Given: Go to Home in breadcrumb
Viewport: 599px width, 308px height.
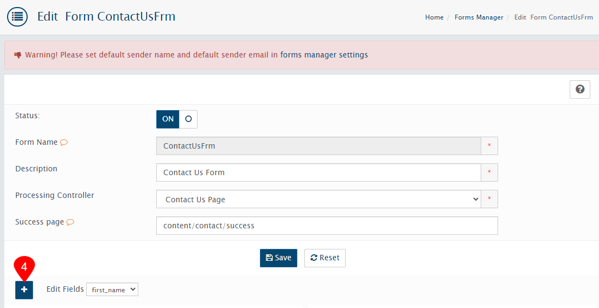Looking at the screenshot, I should (434, 17).
